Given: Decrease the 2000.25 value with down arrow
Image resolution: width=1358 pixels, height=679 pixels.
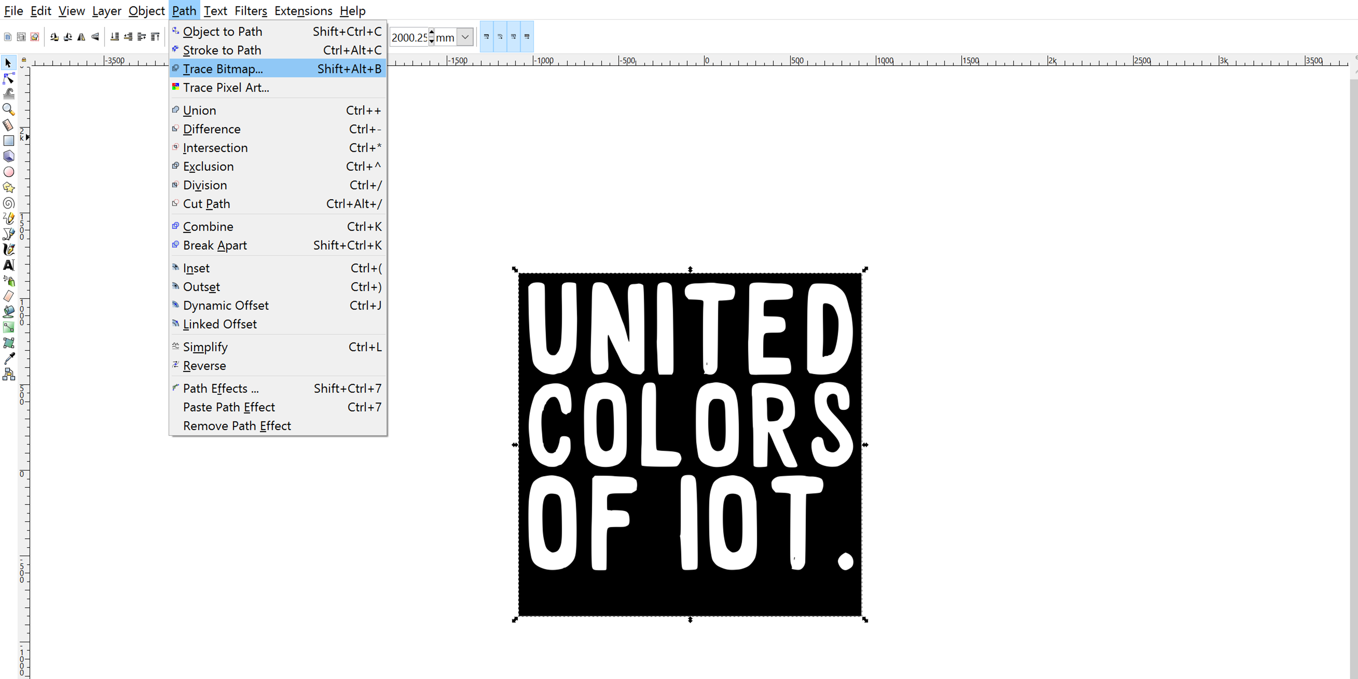Looking at the screenshot, I should pyautogui.click(x=432, y=42).
